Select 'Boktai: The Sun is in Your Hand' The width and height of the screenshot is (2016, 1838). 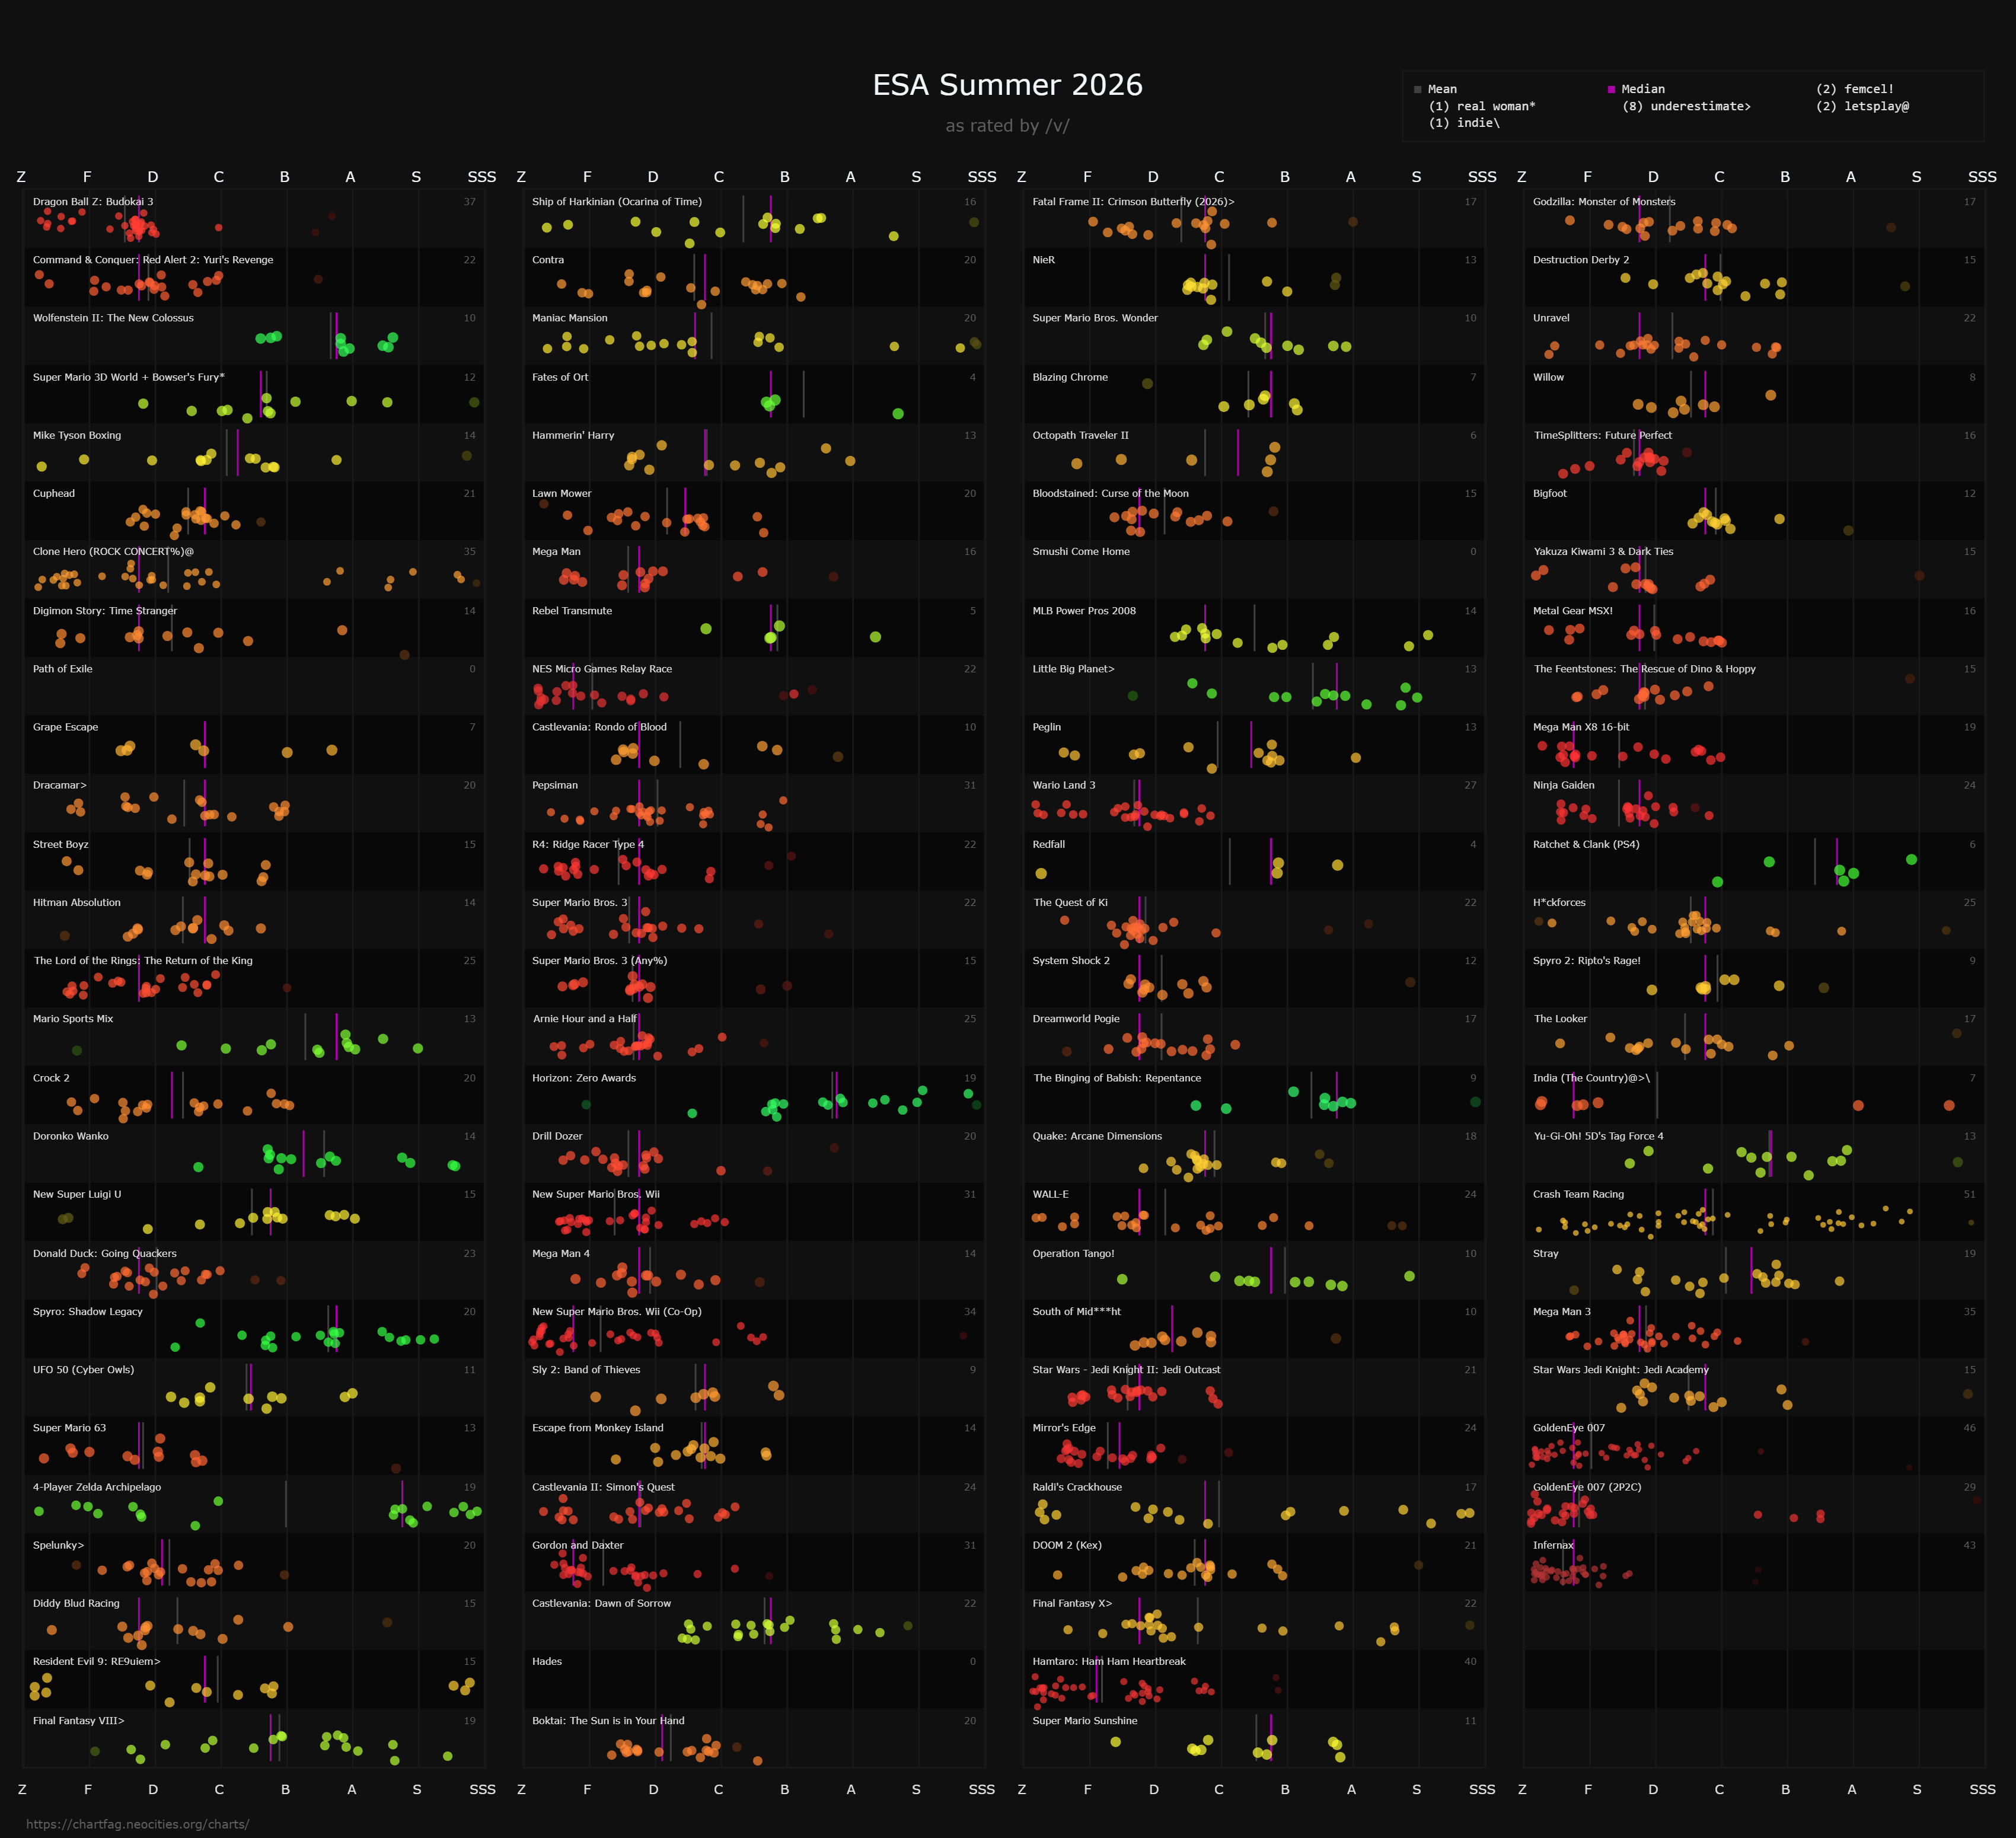coord(608,1721)
